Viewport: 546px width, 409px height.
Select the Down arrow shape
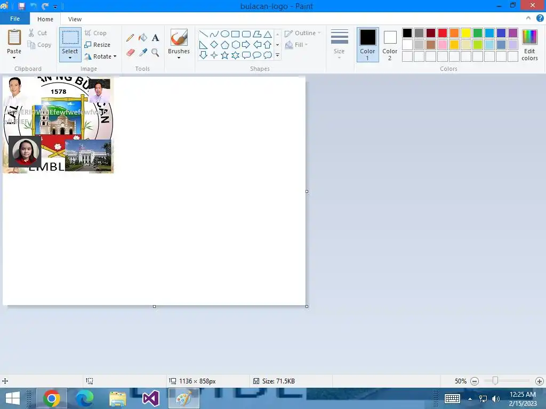pyautogui.click(x=203, y=55)
